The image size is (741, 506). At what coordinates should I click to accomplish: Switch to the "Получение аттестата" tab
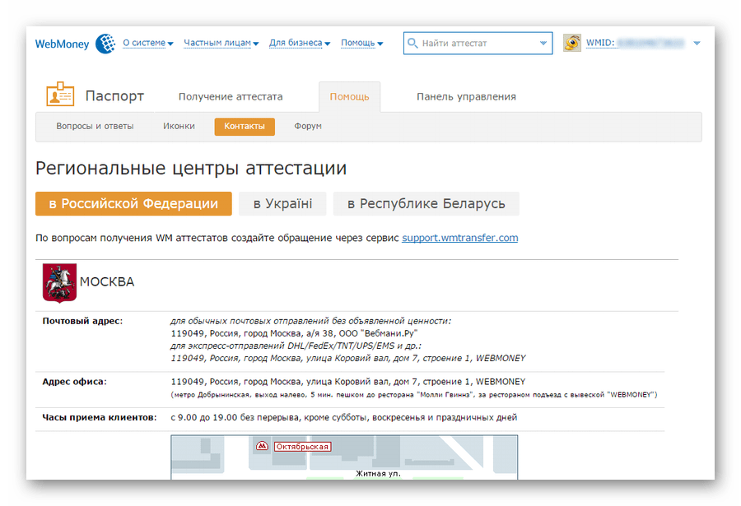pyautogui.click(x=231, y=96)
